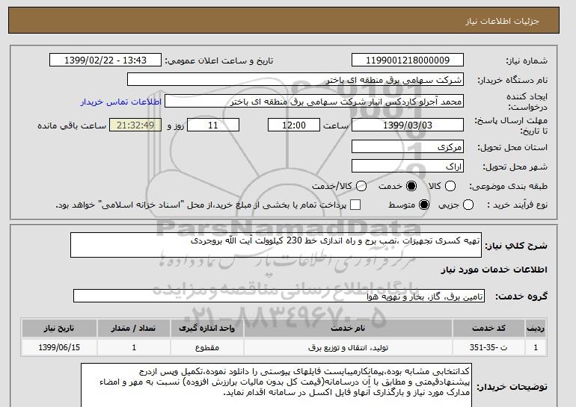
Task: Click the request creator field محمد آجرلو
Action: tap(314, 102)
